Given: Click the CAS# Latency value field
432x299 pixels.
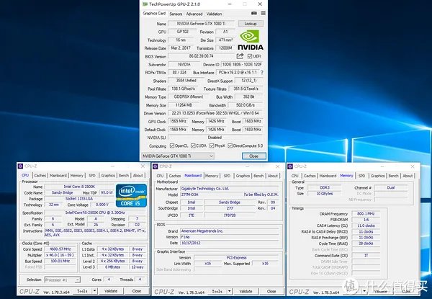Looking at the screenshot, I should point(366,226).
